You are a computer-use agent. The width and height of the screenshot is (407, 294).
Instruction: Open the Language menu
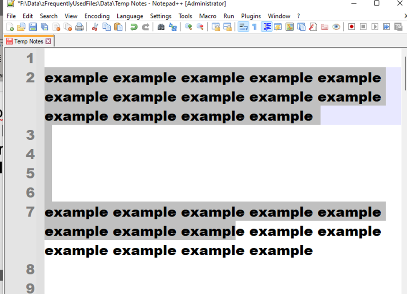coord(129,16)
